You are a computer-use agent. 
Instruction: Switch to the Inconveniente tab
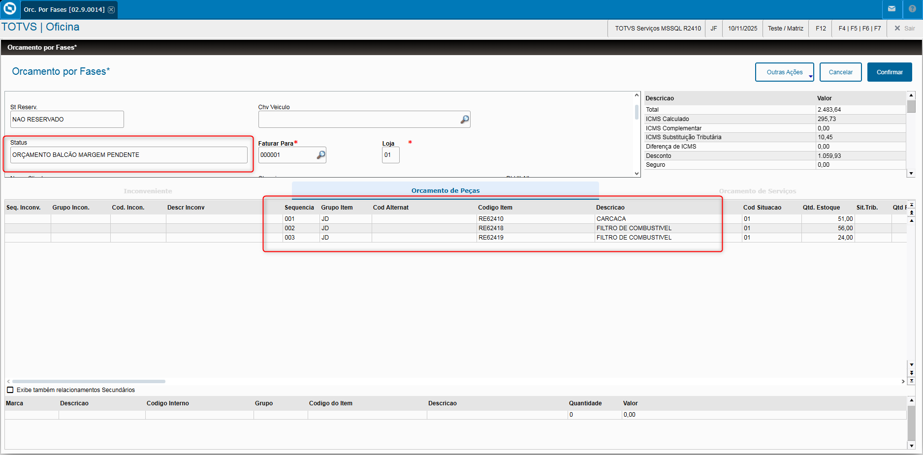coord(148,191)
